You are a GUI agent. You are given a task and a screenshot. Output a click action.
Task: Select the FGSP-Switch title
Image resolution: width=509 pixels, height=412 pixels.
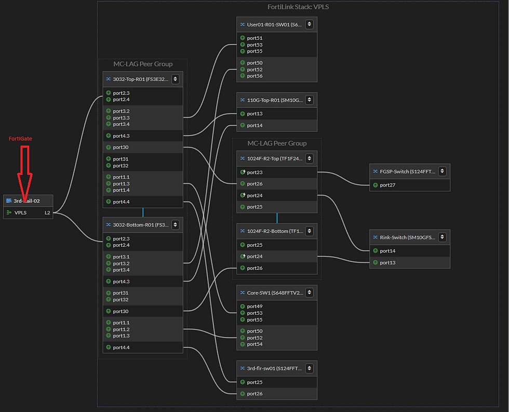coord(408,171)
